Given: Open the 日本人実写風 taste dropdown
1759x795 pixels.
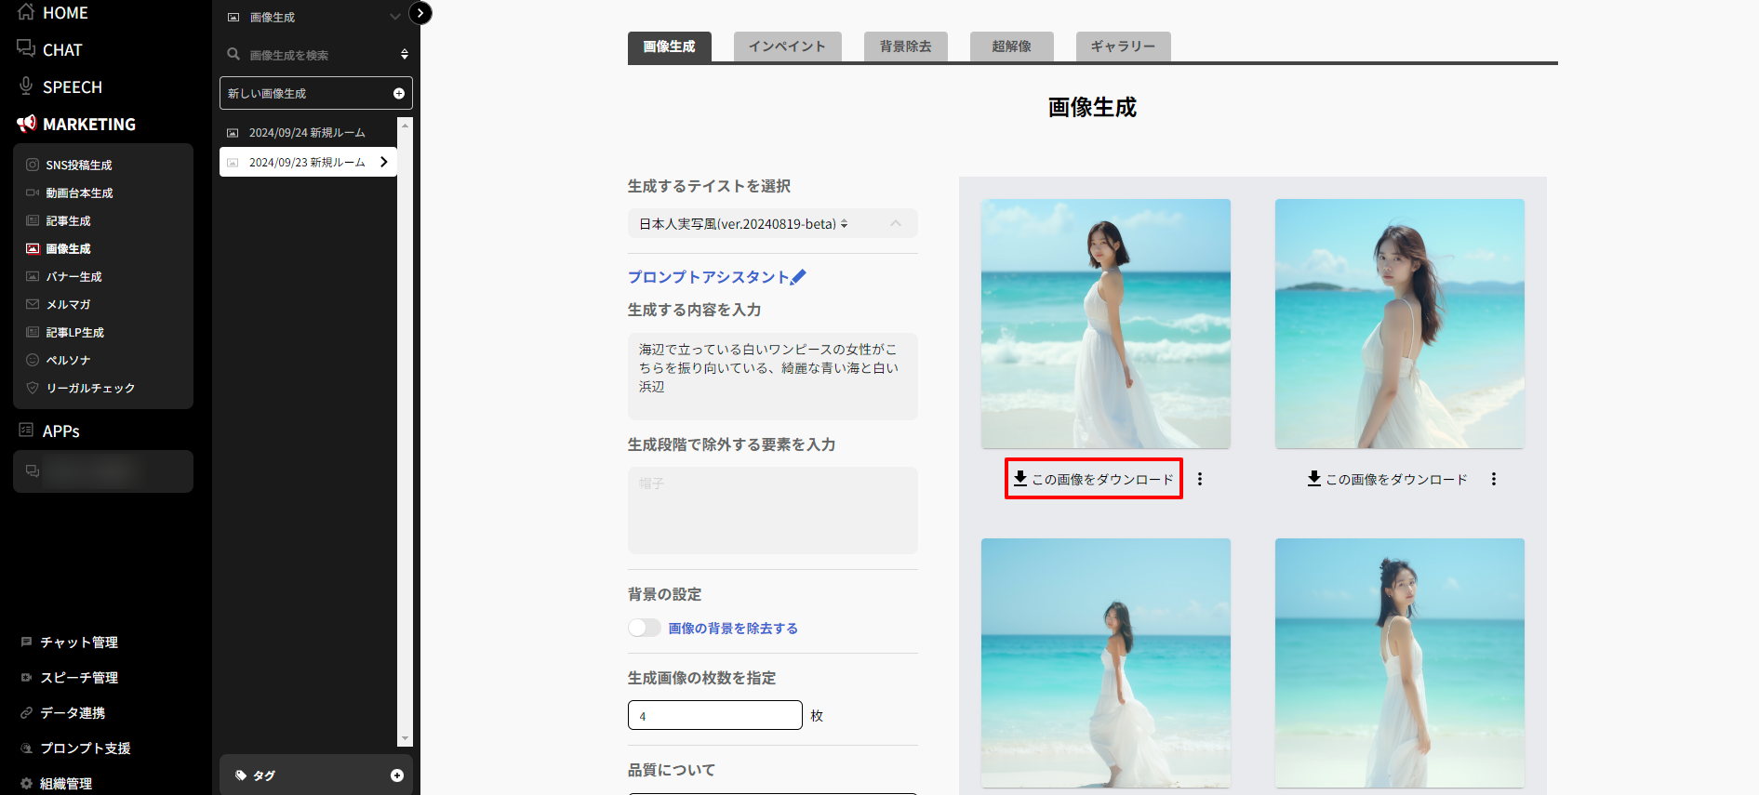Looking at the screenshot, I should tap(771, 224).
